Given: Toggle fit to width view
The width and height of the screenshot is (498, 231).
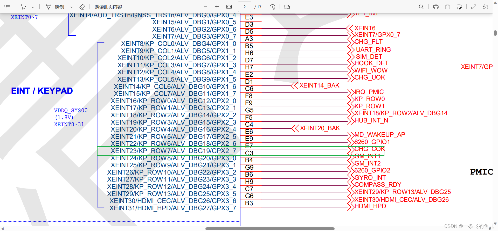Looking at the screenshot, I should [229, 7].
